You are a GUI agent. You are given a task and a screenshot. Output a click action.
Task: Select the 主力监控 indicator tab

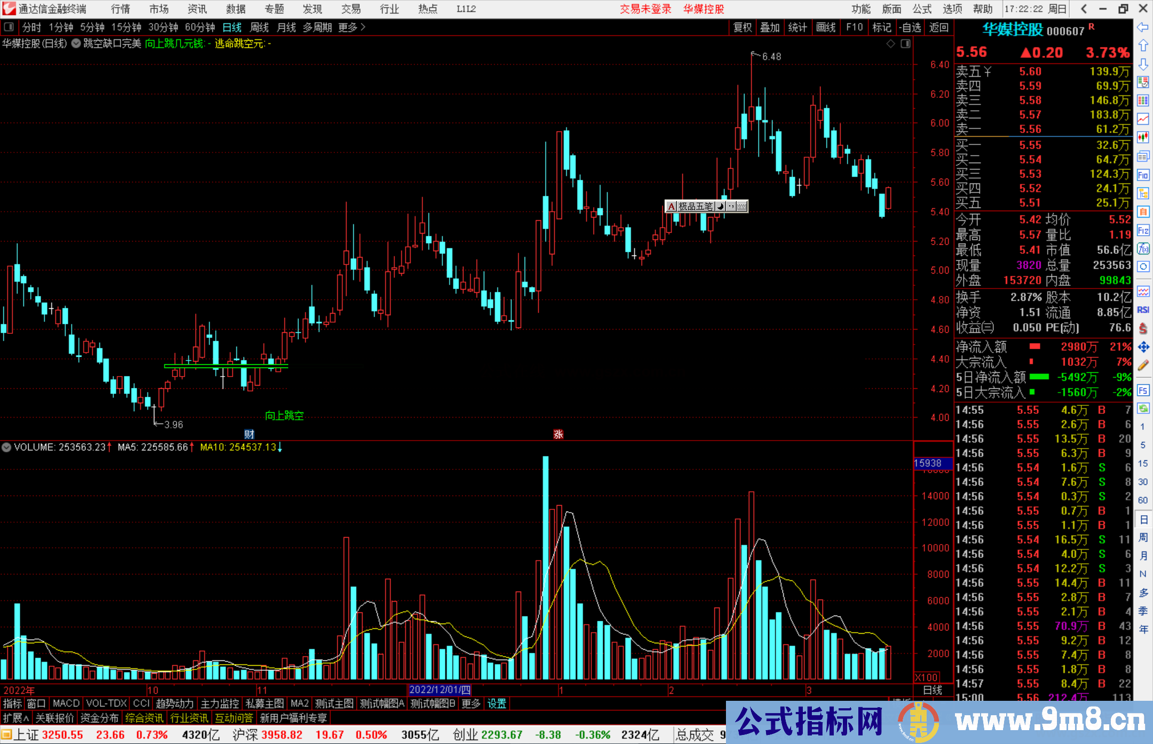click(219, 703)
